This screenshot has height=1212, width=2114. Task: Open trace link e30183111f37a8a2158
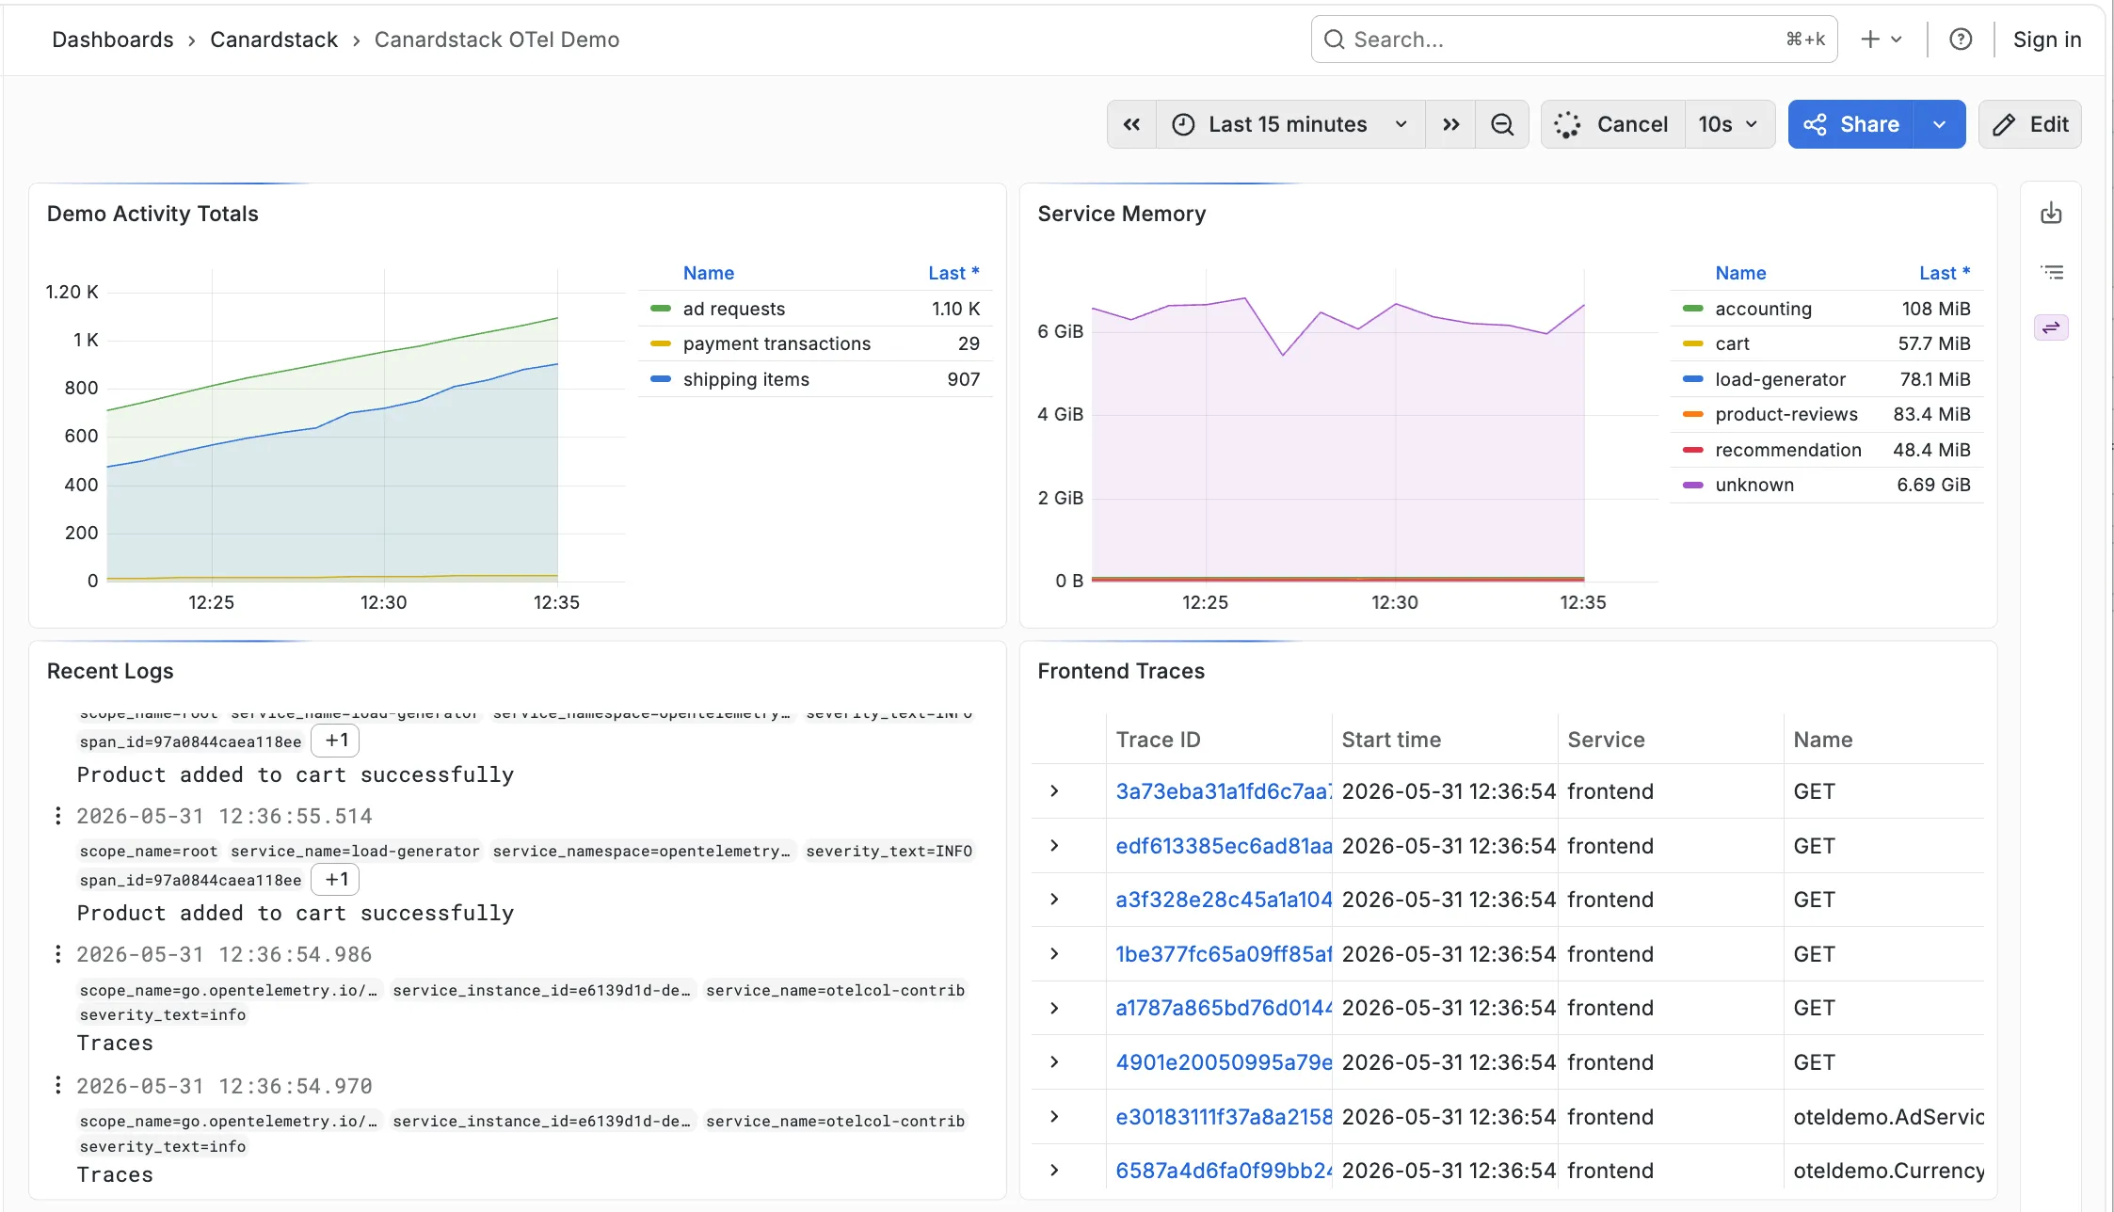click(x=1224, y=1117)
